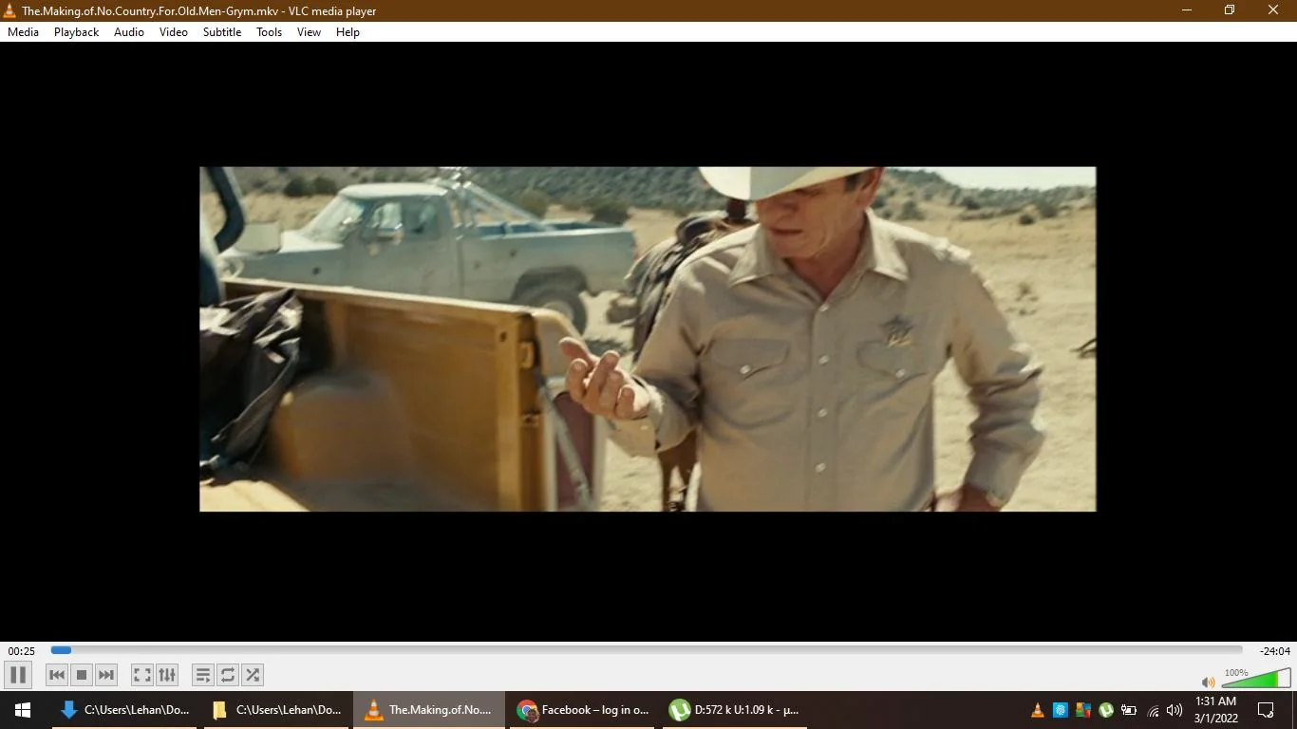Open the Windows Start menu
1297x729 pixels.
[23, 710]
